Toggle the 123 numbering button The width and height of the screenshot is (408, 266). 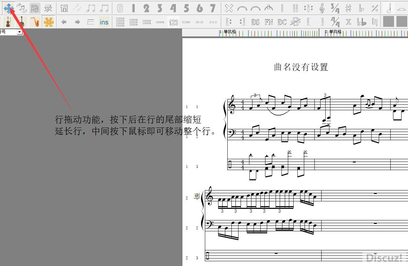click(174, 22)
